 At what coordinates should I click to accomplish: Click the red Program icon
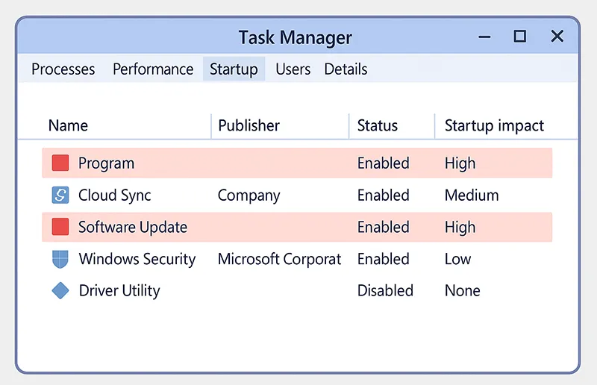[60, 163]
